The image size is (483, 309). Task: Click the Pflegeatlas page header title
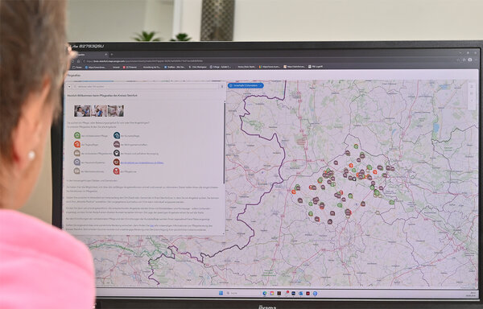pos(73,75)
